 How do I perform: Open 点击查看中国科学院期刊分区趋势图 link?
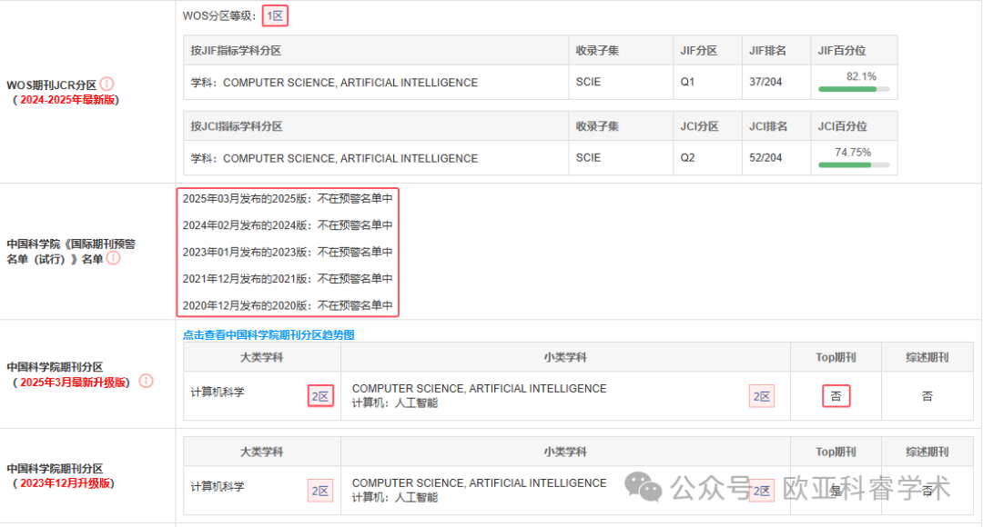tap(269, 335)
